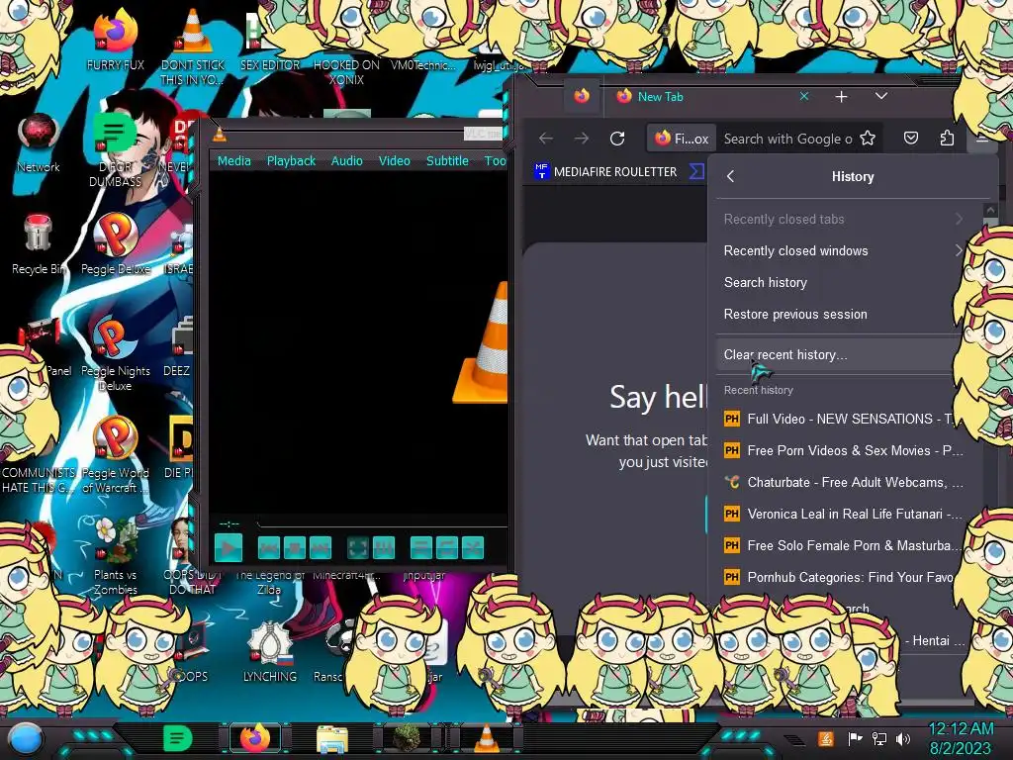Screen dimensions: 1013x760
Task: Expand Recently closed tabs submenu
Action: [x=843, y=219]
